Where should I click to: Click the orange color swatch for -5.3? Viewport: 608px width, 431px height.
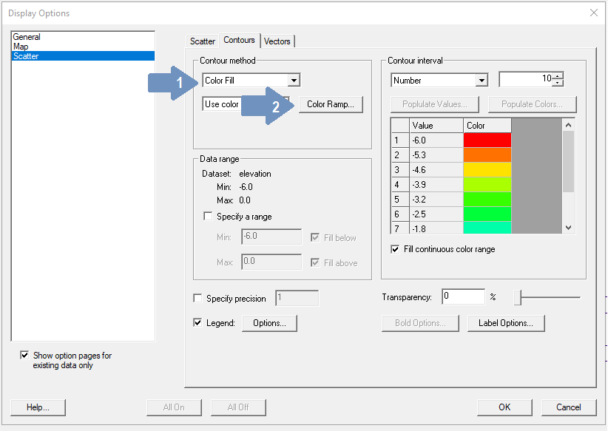(487, 155)
